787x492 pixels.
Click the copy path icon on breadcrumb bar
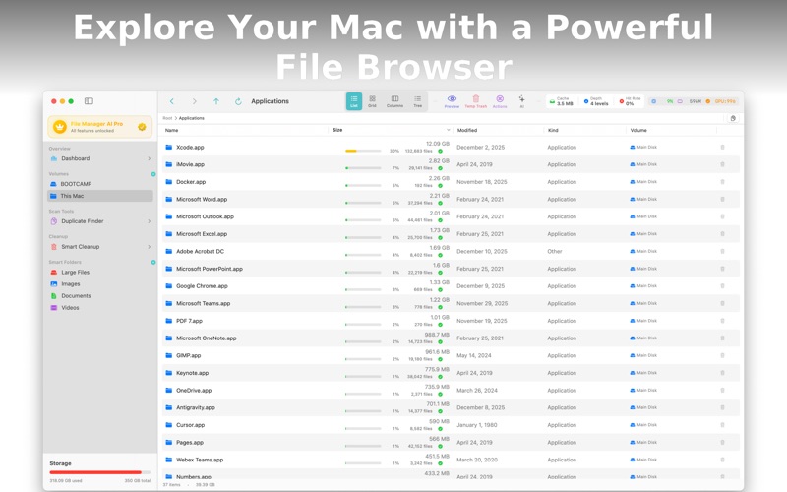[733, 118]
